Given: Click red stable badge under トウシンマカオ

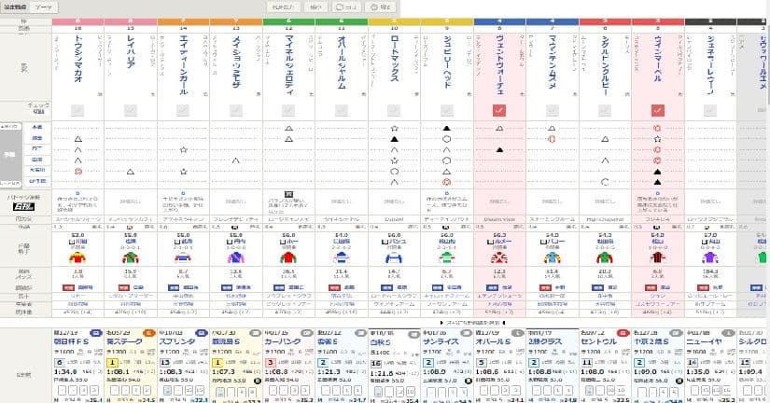Looking at the screenshot, I should [x=68, y=287].
